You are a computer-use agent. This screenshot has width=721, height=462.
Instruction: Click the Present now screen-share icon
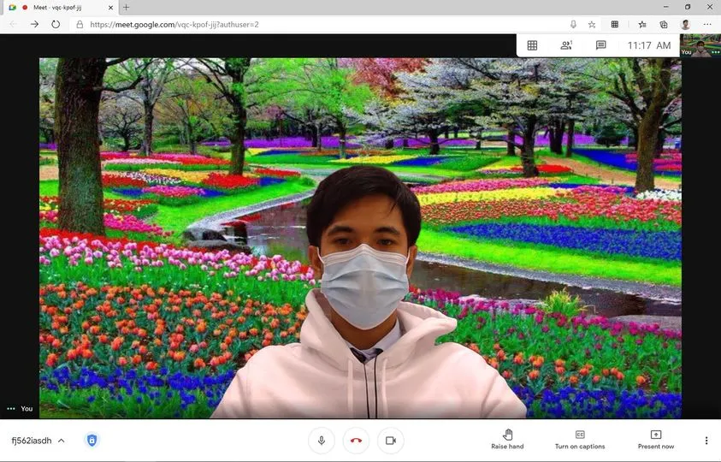coord(655,440)
